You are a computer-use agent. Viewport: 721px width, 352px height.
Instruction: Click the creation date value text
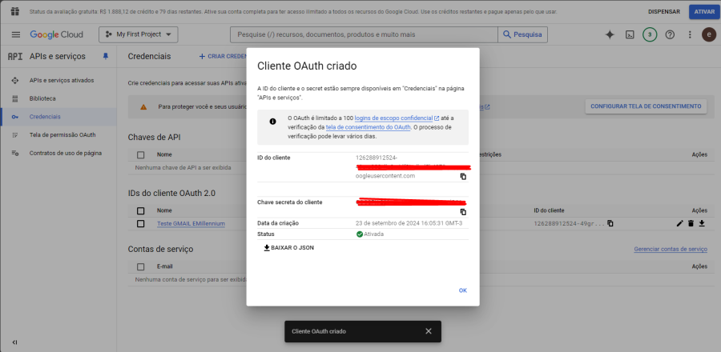pyautogui.click(x=409, y=223)
